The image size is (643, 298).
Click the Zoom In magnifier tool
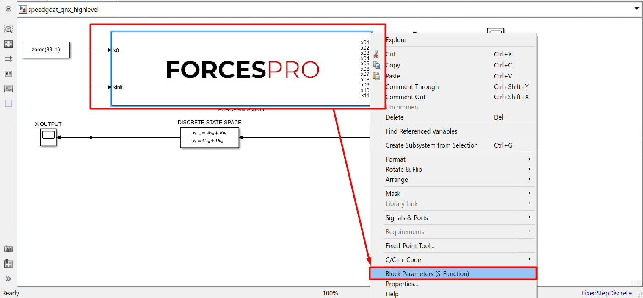8,29
